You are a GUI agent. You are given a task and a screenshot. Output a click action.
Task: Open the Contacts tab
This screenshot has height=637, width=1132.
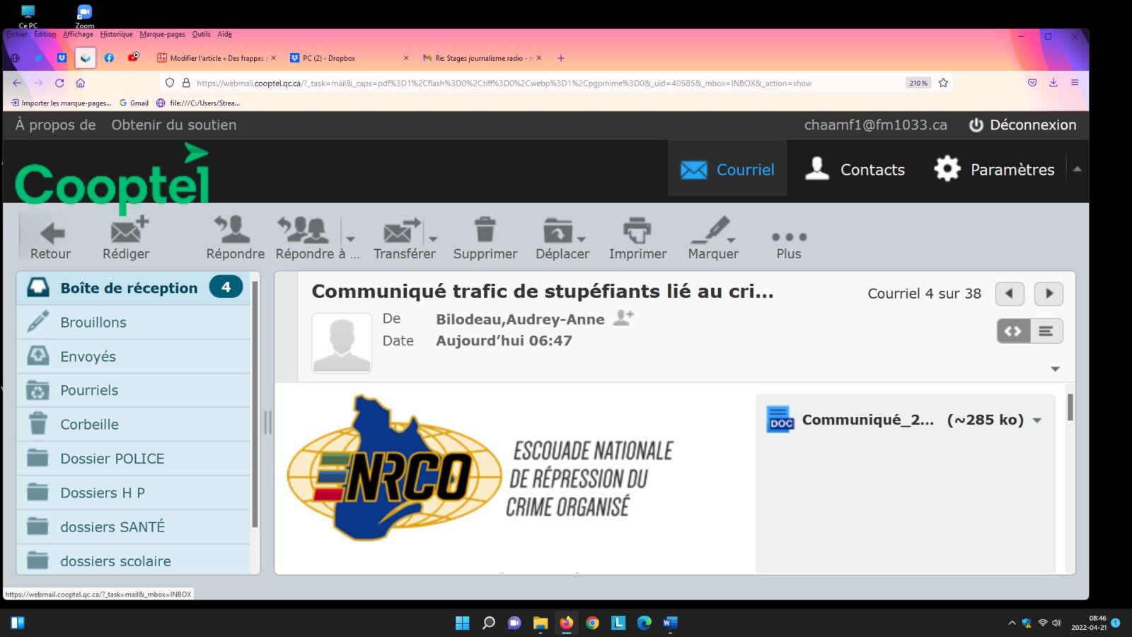click(855, 170)
